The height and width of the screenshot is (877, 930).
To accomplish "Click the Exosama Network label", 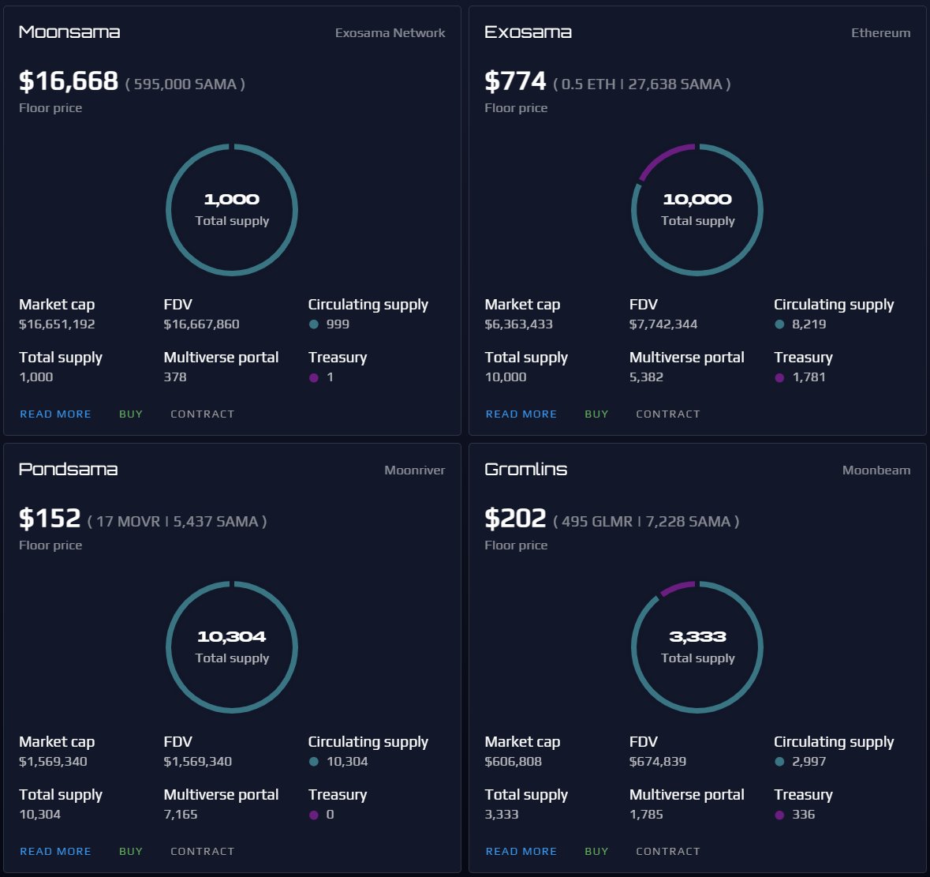I will (390, 32).
